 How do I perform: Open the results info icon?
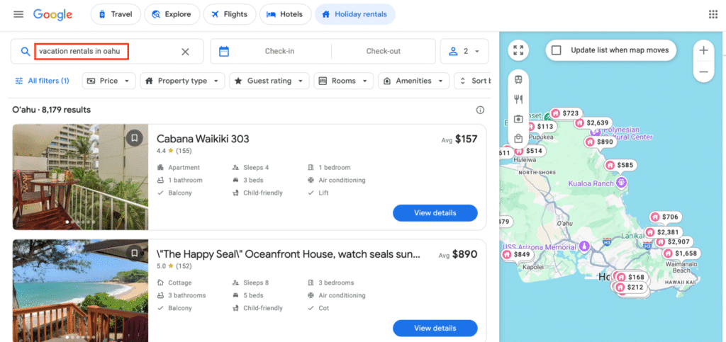(x=480, y=110)
